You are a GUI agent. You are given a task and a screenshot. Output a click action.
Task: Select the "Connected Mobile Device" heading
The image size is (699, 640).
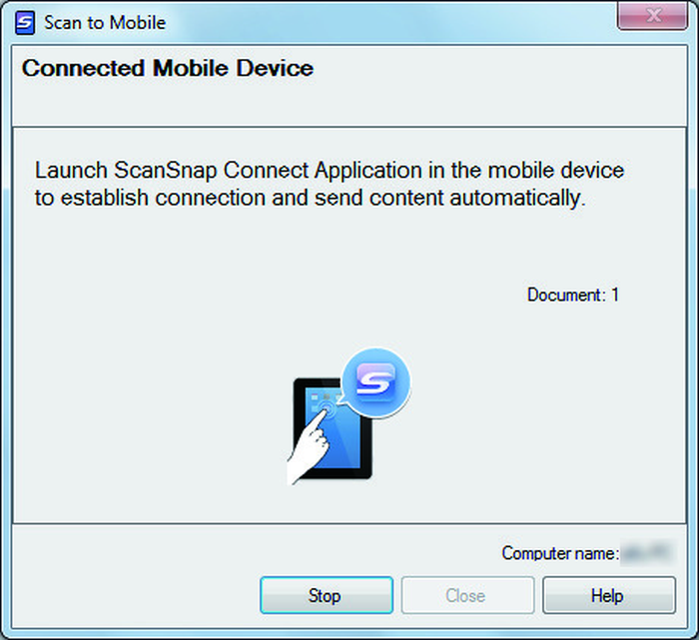(x=168, y=68)
